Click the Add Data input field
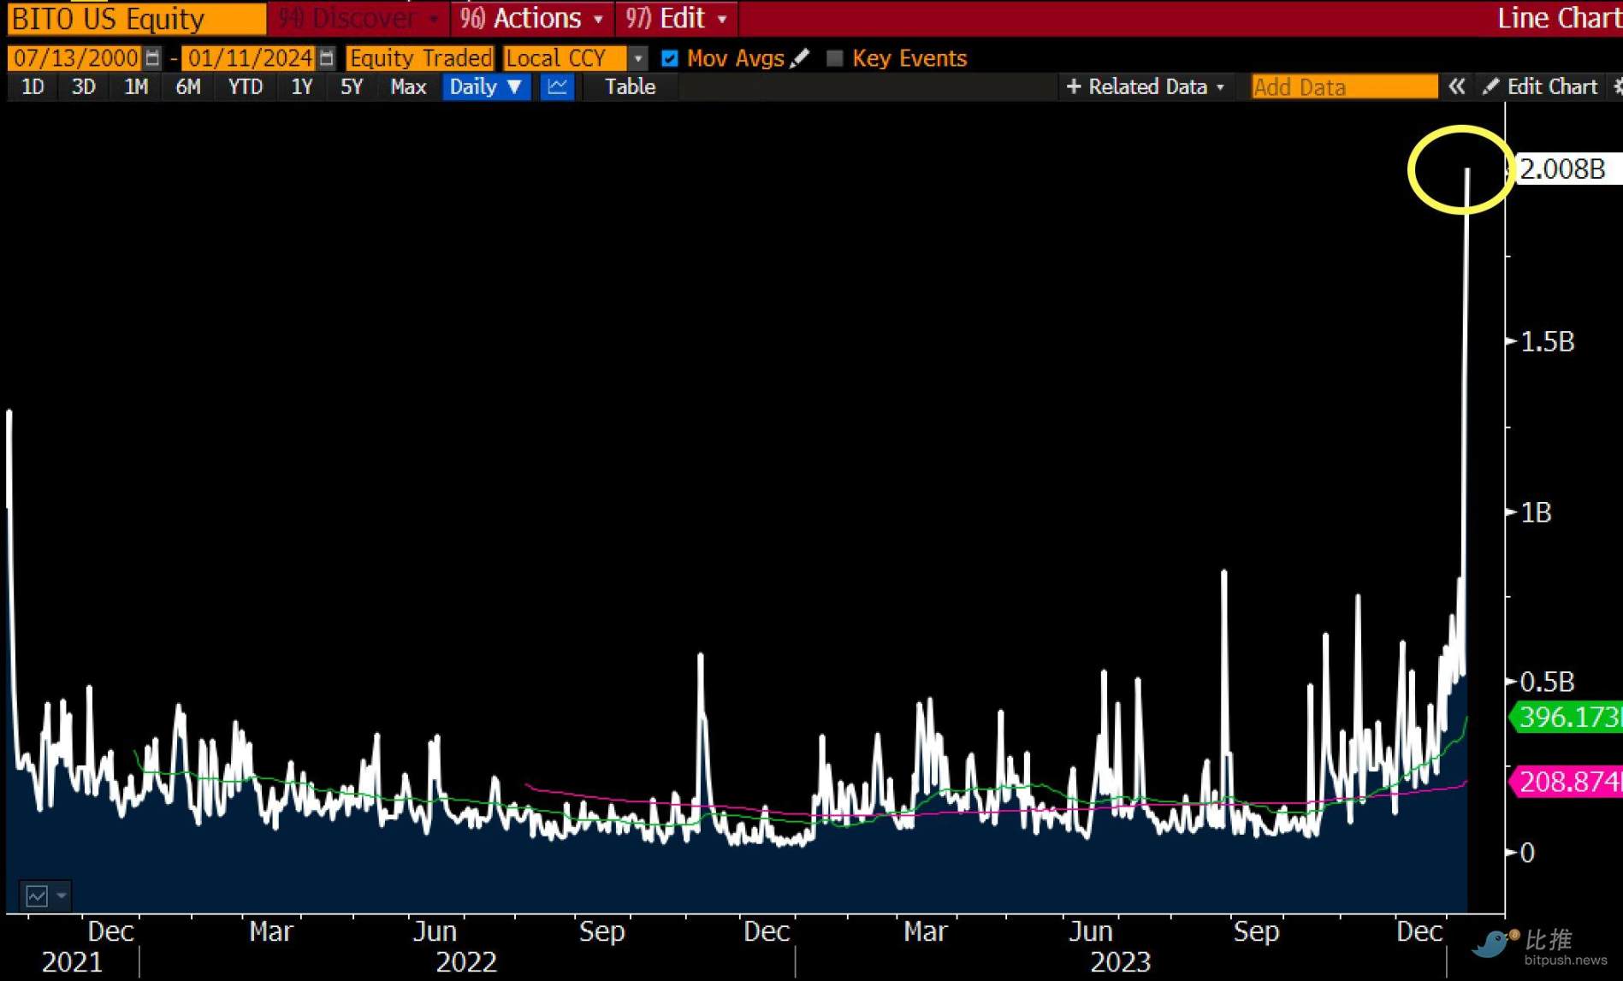This screenshot has height=981, width=1623. pos(1343,86)
